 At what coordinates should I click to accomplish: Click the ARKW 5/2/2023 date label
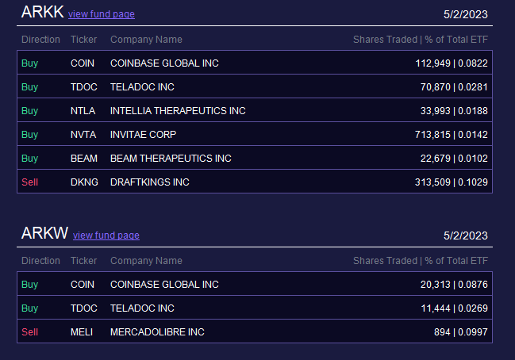click(x=466, y=236)
